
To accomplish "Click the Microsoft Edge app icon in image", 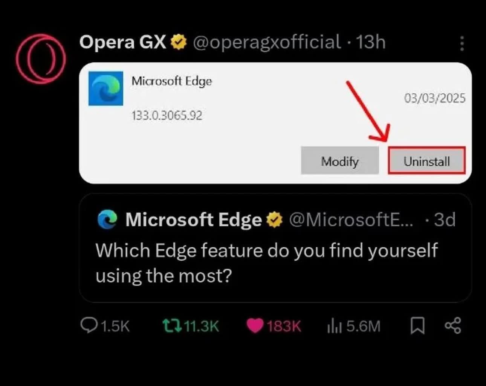I will (106, 88).
